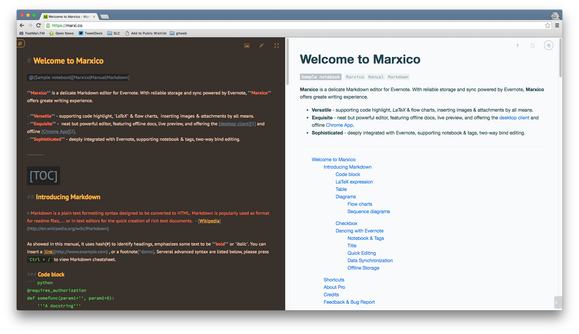
Task: Go to Data Synchronization TOC entry
Action: click(x=370, y=260)
